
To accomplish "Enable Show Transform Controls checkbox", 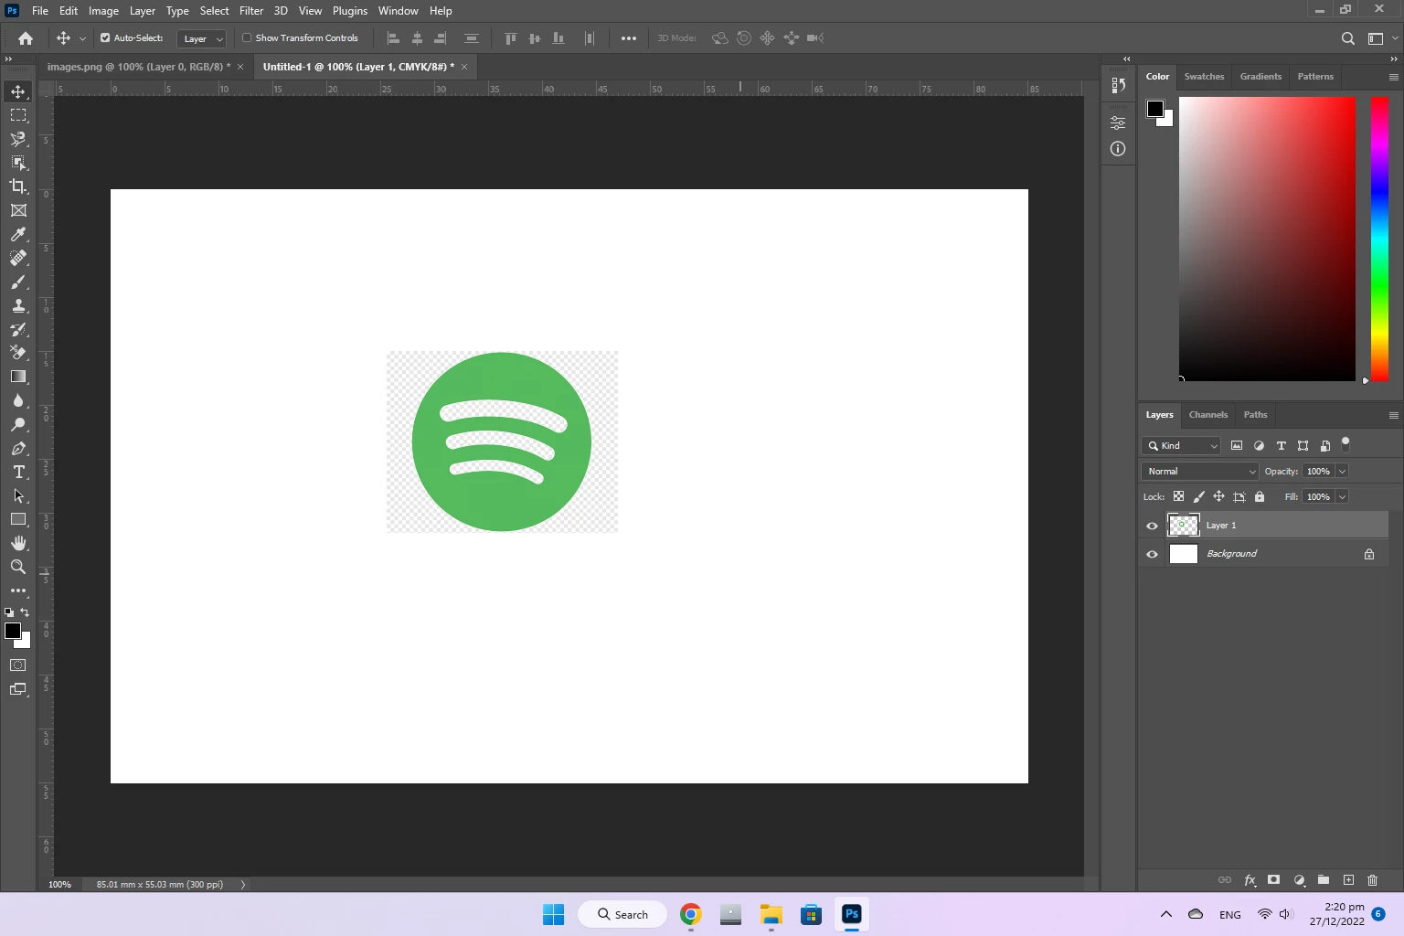I will 247,38.
